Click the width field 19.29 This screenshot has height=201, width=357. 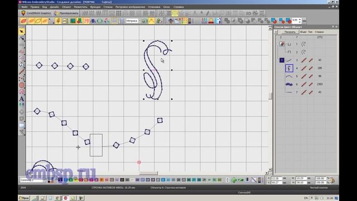(x=302, y=178)
